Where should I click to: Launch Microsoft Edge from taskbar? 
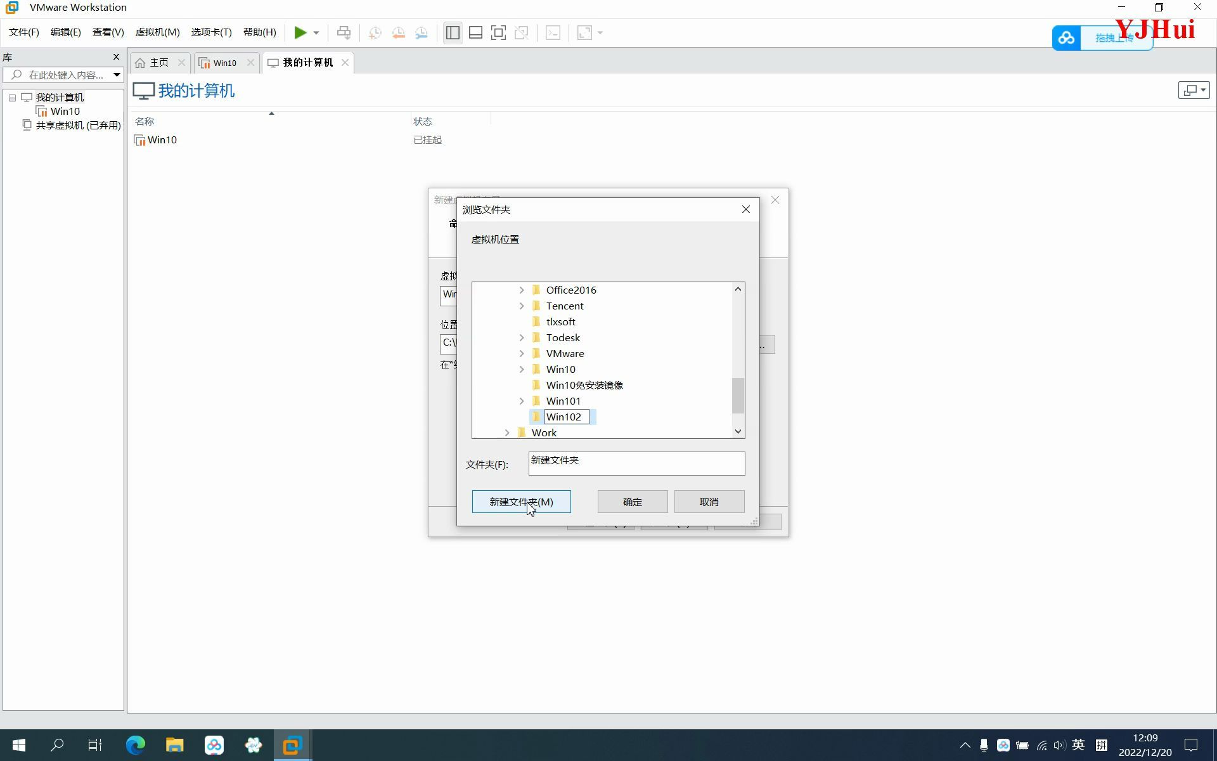coord(135,745)
